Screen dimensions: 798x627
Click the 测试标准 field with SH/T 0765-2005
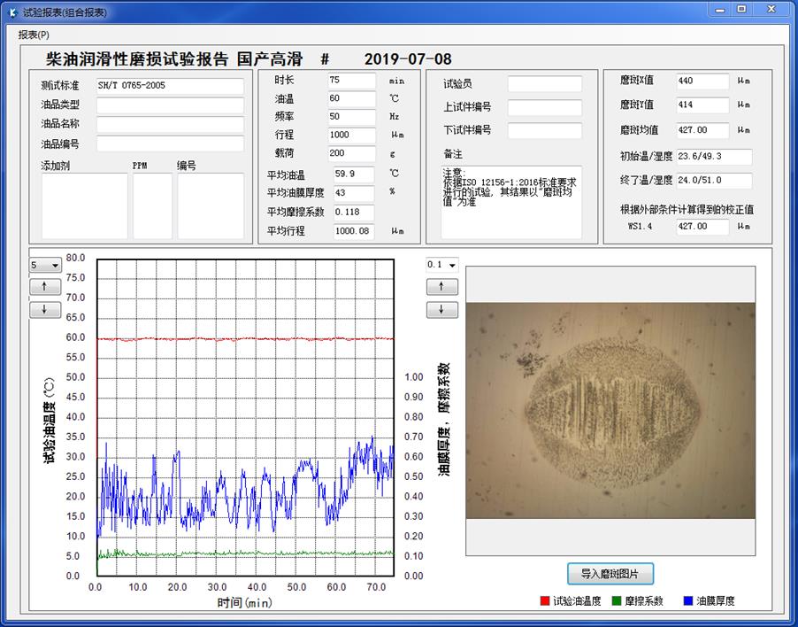(x=170, y=86)
